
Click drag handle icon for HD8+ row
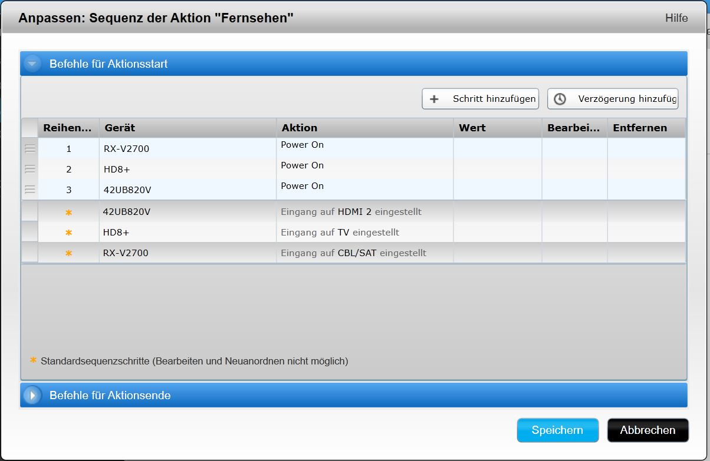click(30, 170)
